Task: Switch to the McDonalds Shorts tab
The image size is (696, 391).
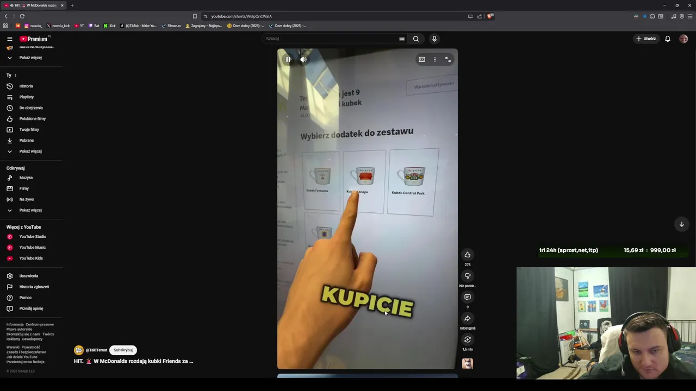Action: pos(34,5)
